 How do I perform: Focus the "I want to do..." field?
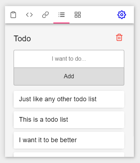coord(69,59)
